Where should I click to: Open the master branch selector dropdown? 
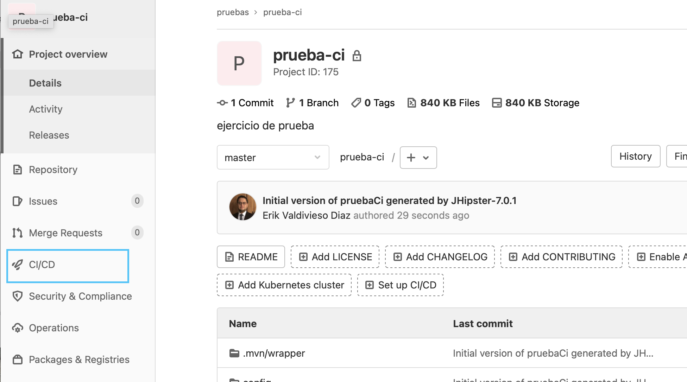tap(273, 158)
